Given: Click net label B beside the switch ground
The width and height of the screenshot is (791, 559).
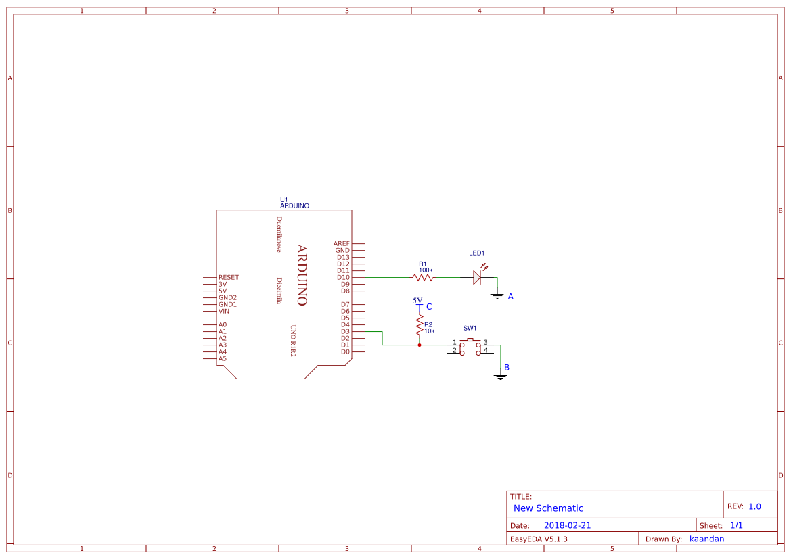Looking at the screenshot, I should (506, 367).
